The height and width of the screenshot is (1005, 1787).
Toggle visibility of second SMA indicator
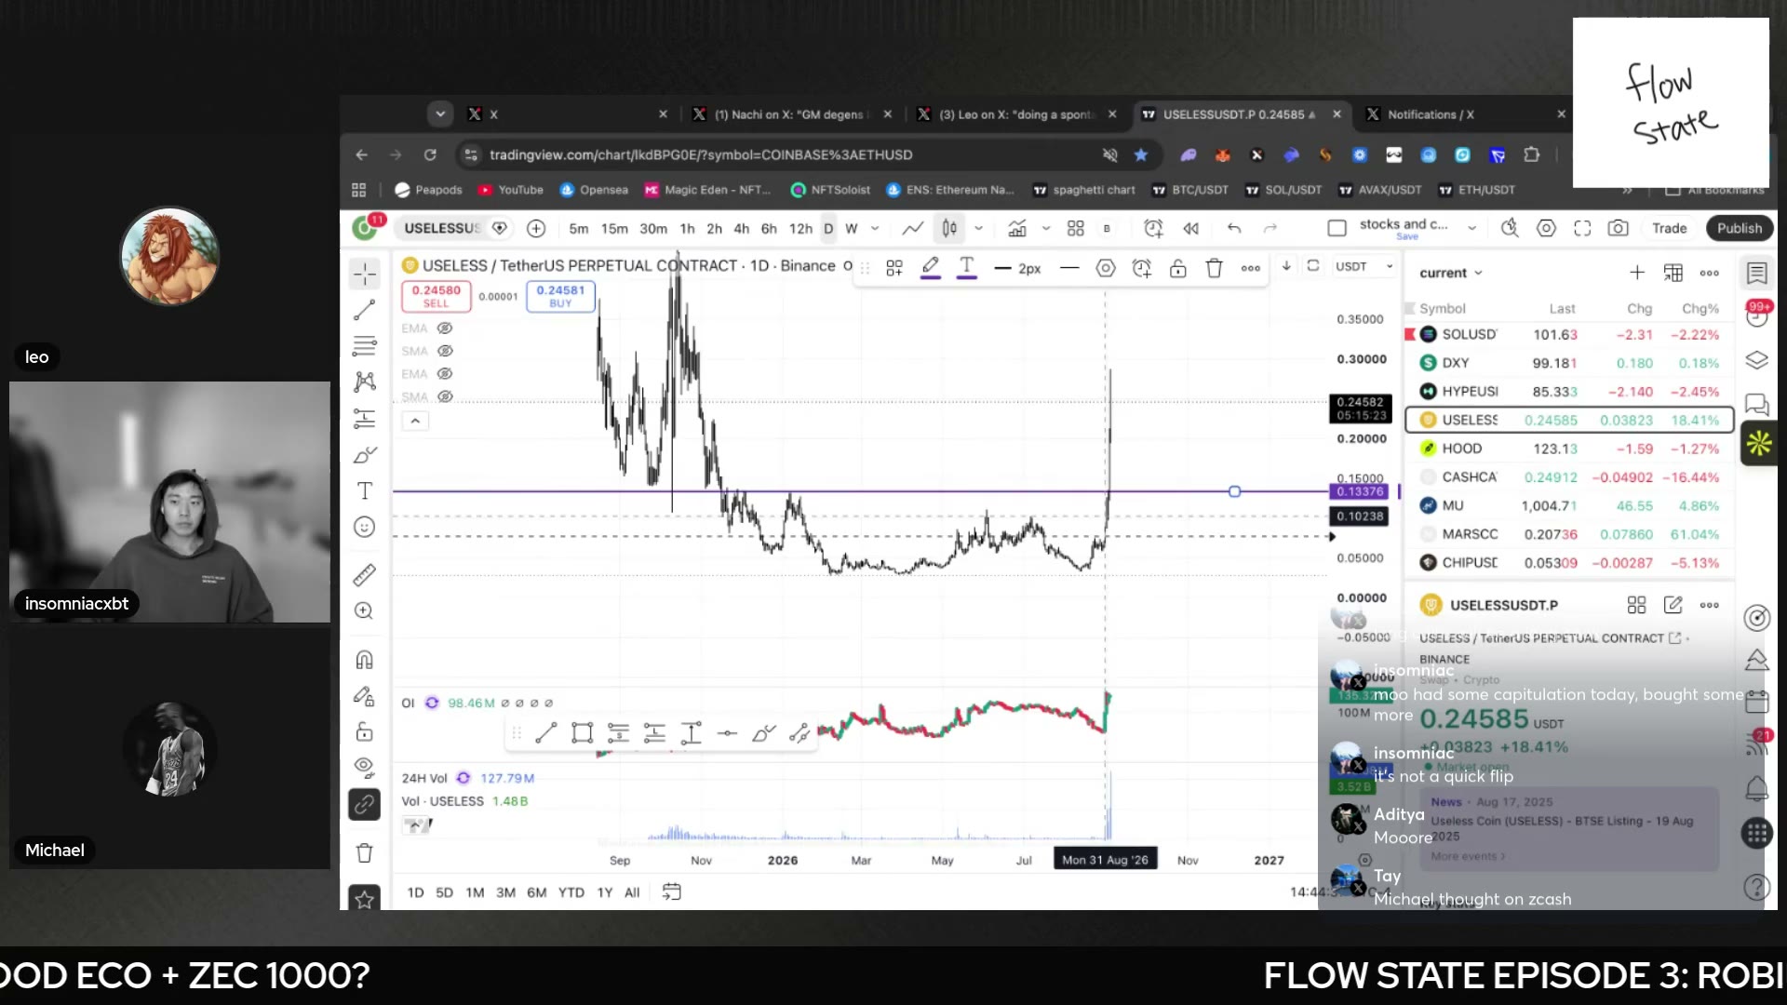[x=445, y=396]
